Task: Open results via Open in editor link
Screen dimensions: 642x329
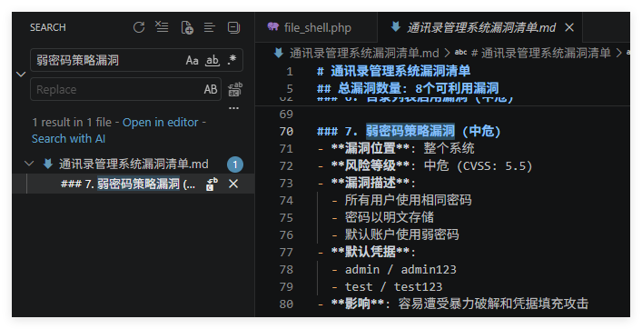Action: click(161, 122)
